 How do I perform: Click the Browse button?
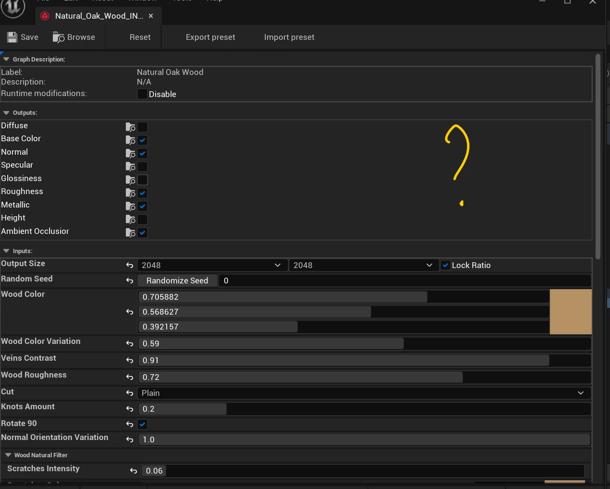pos(73,37)
